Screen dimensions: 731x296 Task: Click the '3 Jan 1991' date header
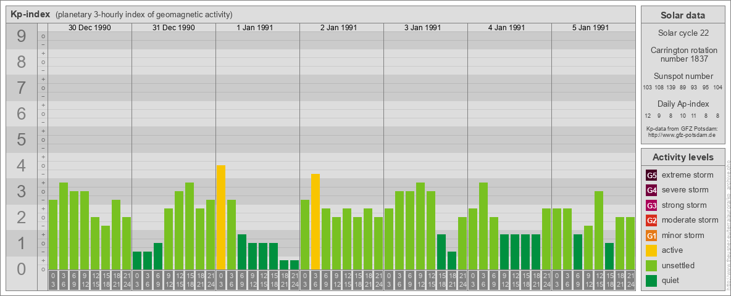(x=422, y=28)
